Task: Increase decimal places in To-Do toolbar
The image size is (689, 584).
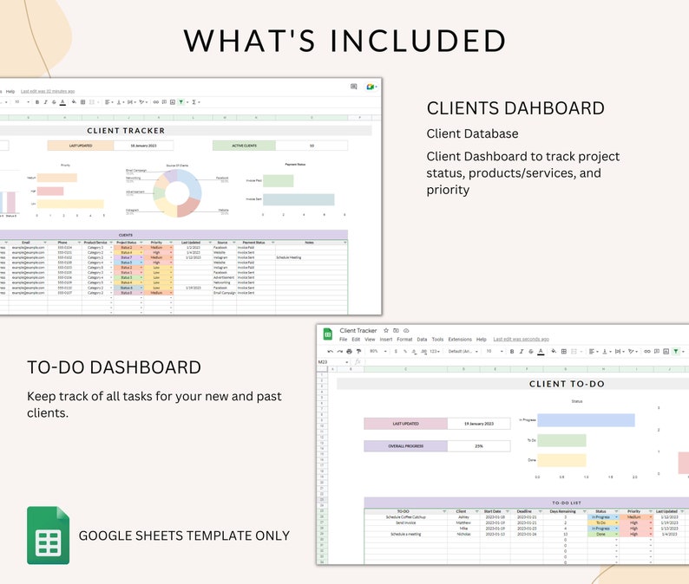Action: click(x=423, y=352)
